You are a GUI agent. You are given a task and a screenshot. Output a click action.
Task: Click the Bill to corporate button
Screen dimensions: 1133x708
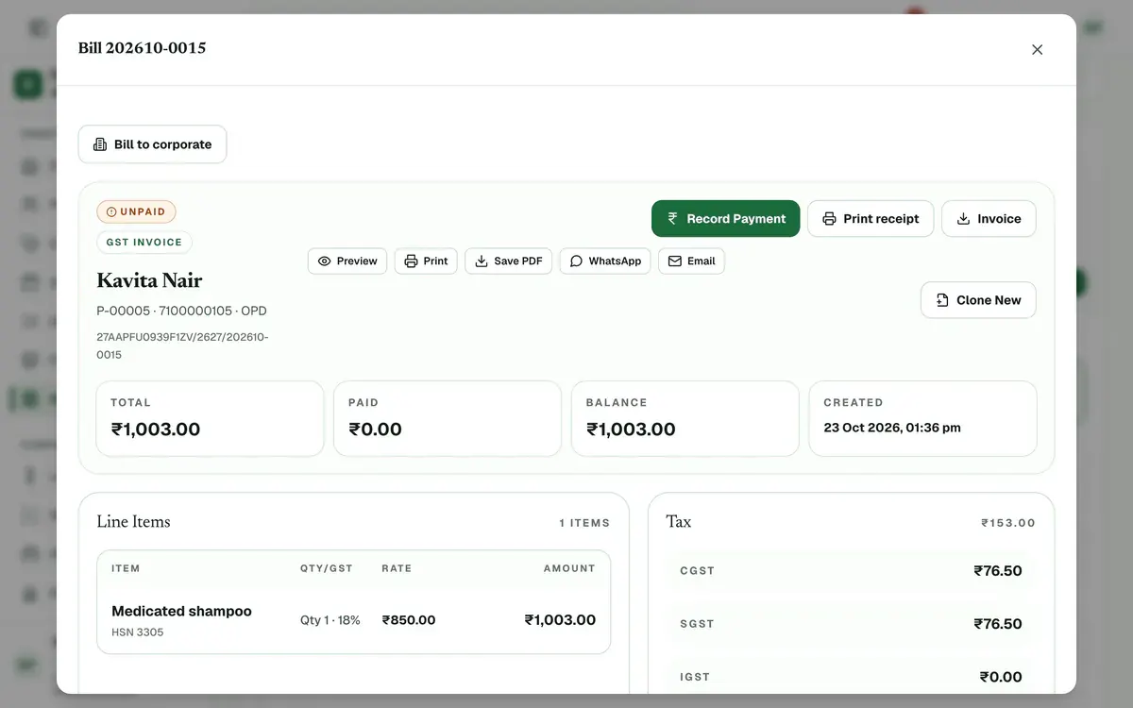point(152,144)
